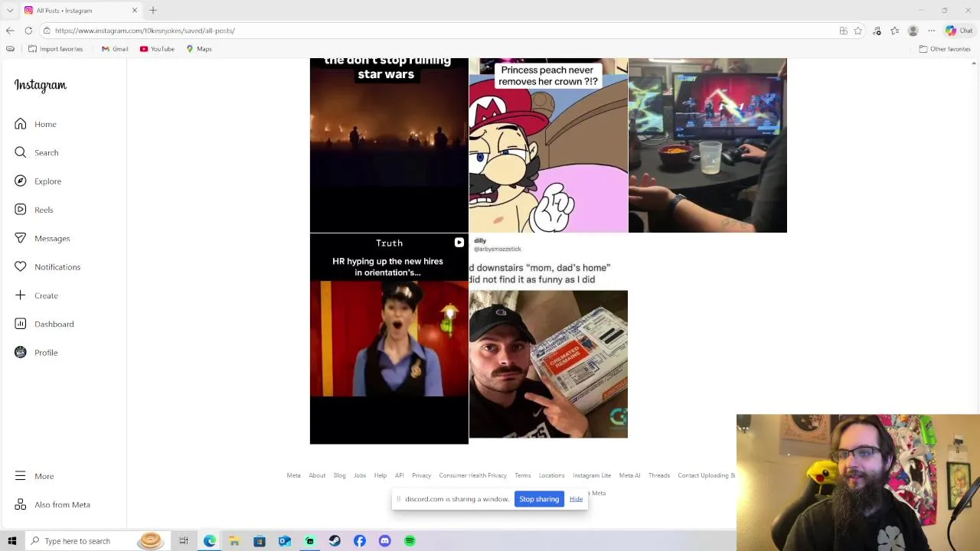Image resolution: width=980 pixels, height=551 pixels.
Task: Open Outlook from taskbar
Action: [x=284, y=541]
